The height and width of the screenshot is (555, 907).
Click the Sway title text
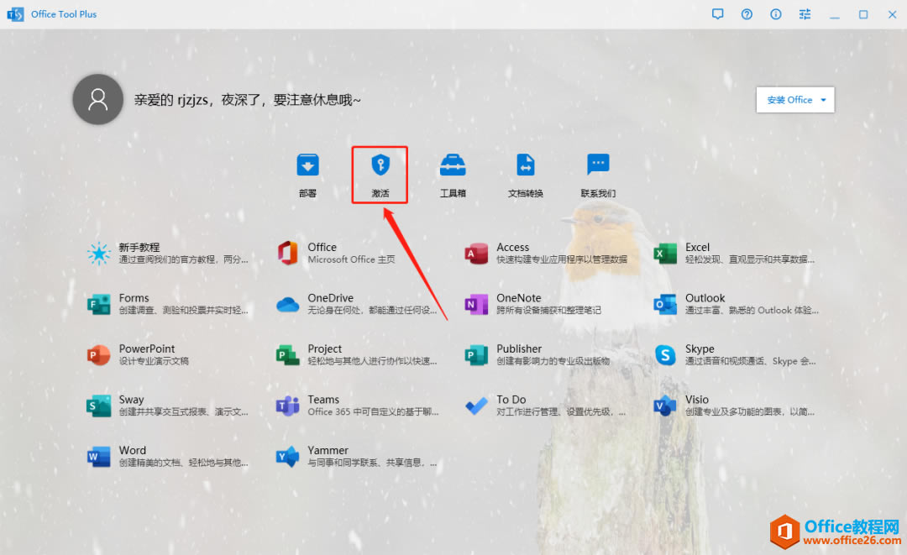pos(131,400)
